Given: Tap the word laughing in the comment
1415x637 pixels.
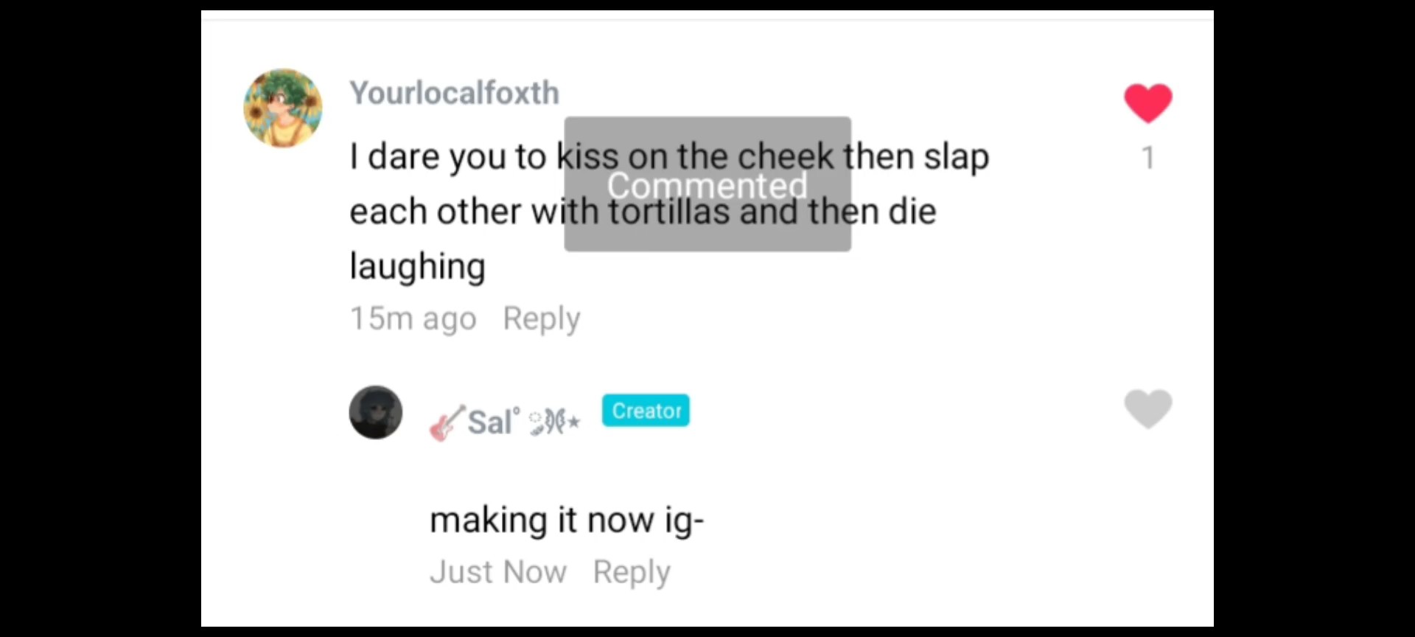Looking at the screenshot, I should click(417, 266).
